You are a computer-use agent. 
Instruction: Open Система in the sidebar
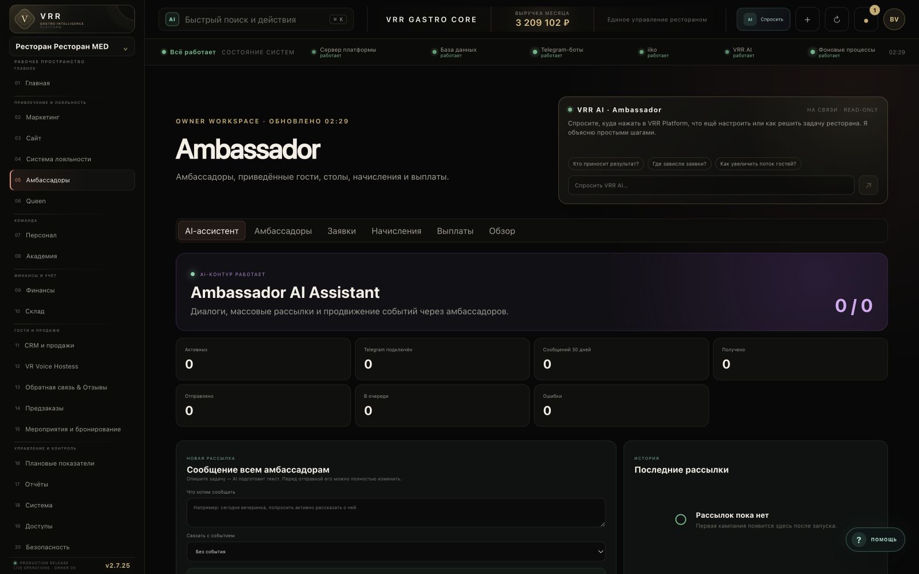click(72, 505)
